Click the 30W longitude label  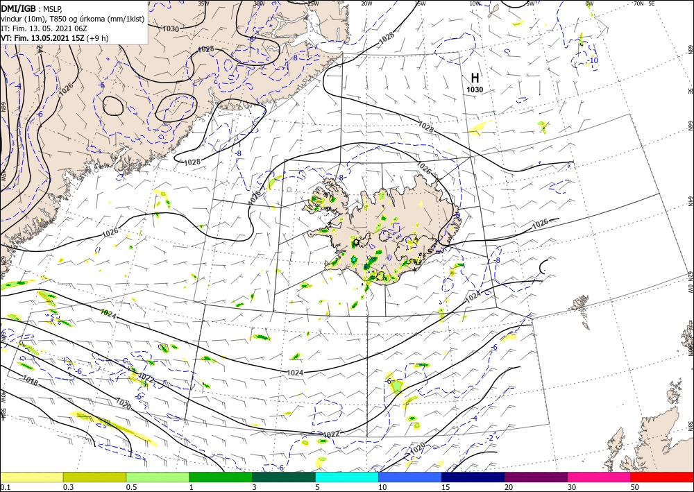(258, 3)
